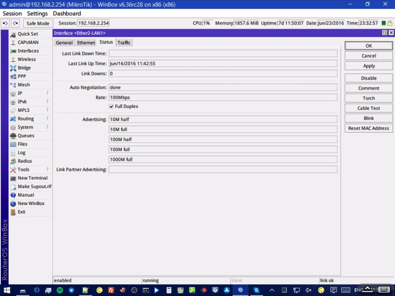
Task: Expand the IP submenu
Action: pos(48,93)
